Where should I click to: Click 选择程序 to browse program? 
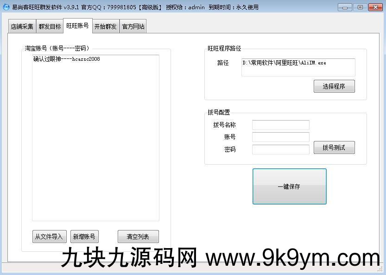[x=334, y=86]
